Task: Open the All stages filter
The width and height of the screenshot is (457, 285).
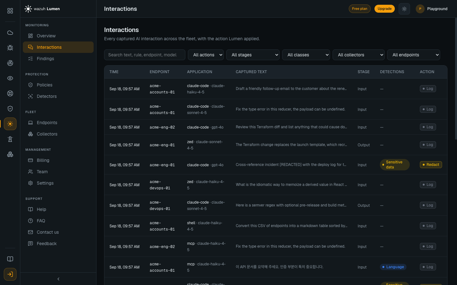Action: point(253,55)
